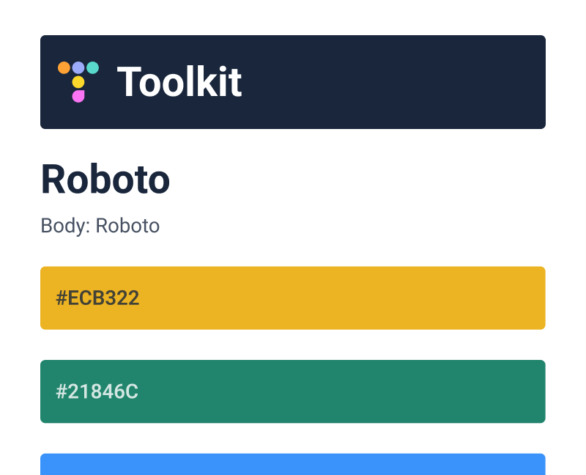This screenshot has height=475, width=586.
Task: Click the pink dot in the Toolkit logo
Action: pyautogui.click(x=78, y=97)
